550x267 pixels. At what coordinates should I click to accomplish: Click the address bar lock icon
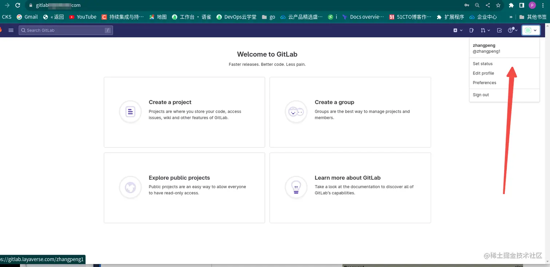pos(31,5)
